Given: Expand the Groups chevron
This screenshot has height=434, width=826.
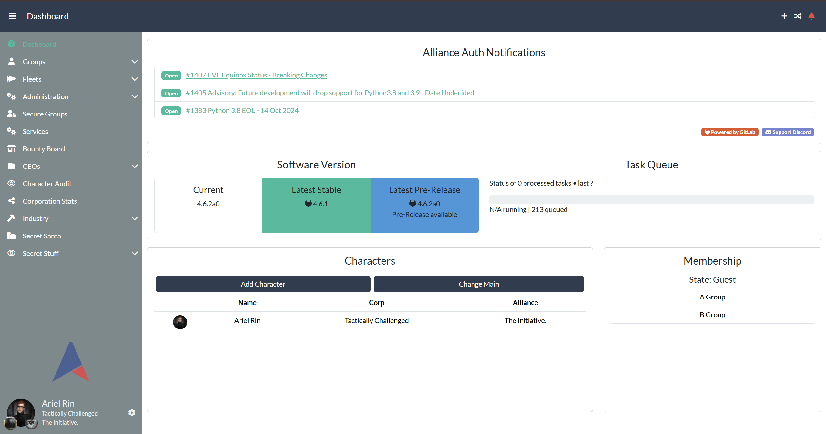Looking at the screenshot, I should 135,62.
